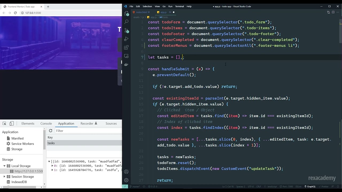This screenshot has width=342, height=192.
Task: Click the GraphQL status bar item
Action: pyautogui.click(x=310, y=187)
